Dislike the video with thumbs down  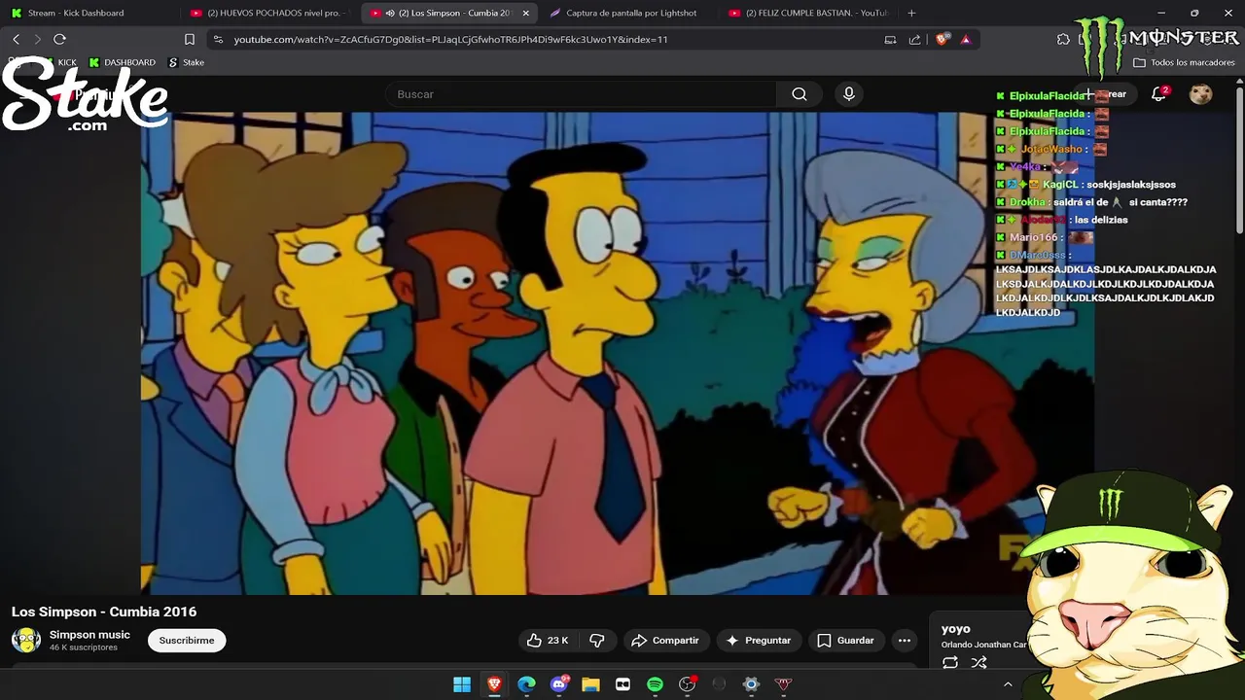pyautogui.click(x=597, y=641)
